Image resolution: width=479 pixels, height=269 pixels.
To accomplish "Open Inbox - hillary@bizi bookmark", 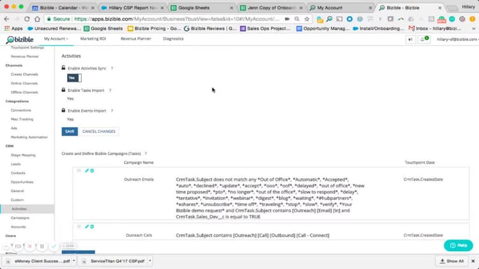I will coord(435,28).
